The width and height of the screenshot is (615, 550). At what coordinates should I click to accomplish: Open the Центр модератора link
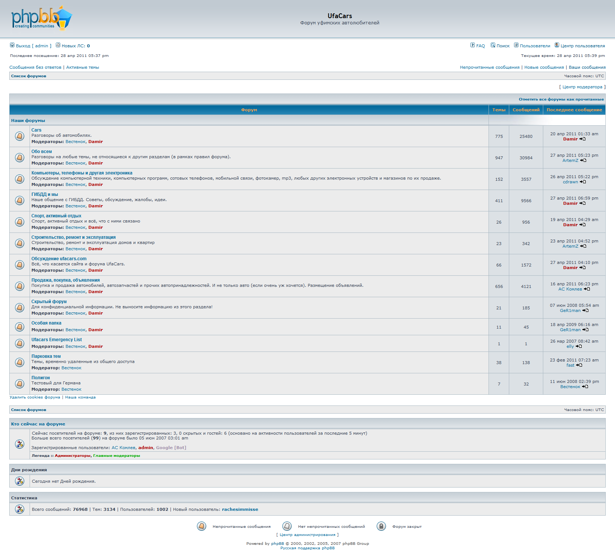pyautogui.click(x=582, y=87)
